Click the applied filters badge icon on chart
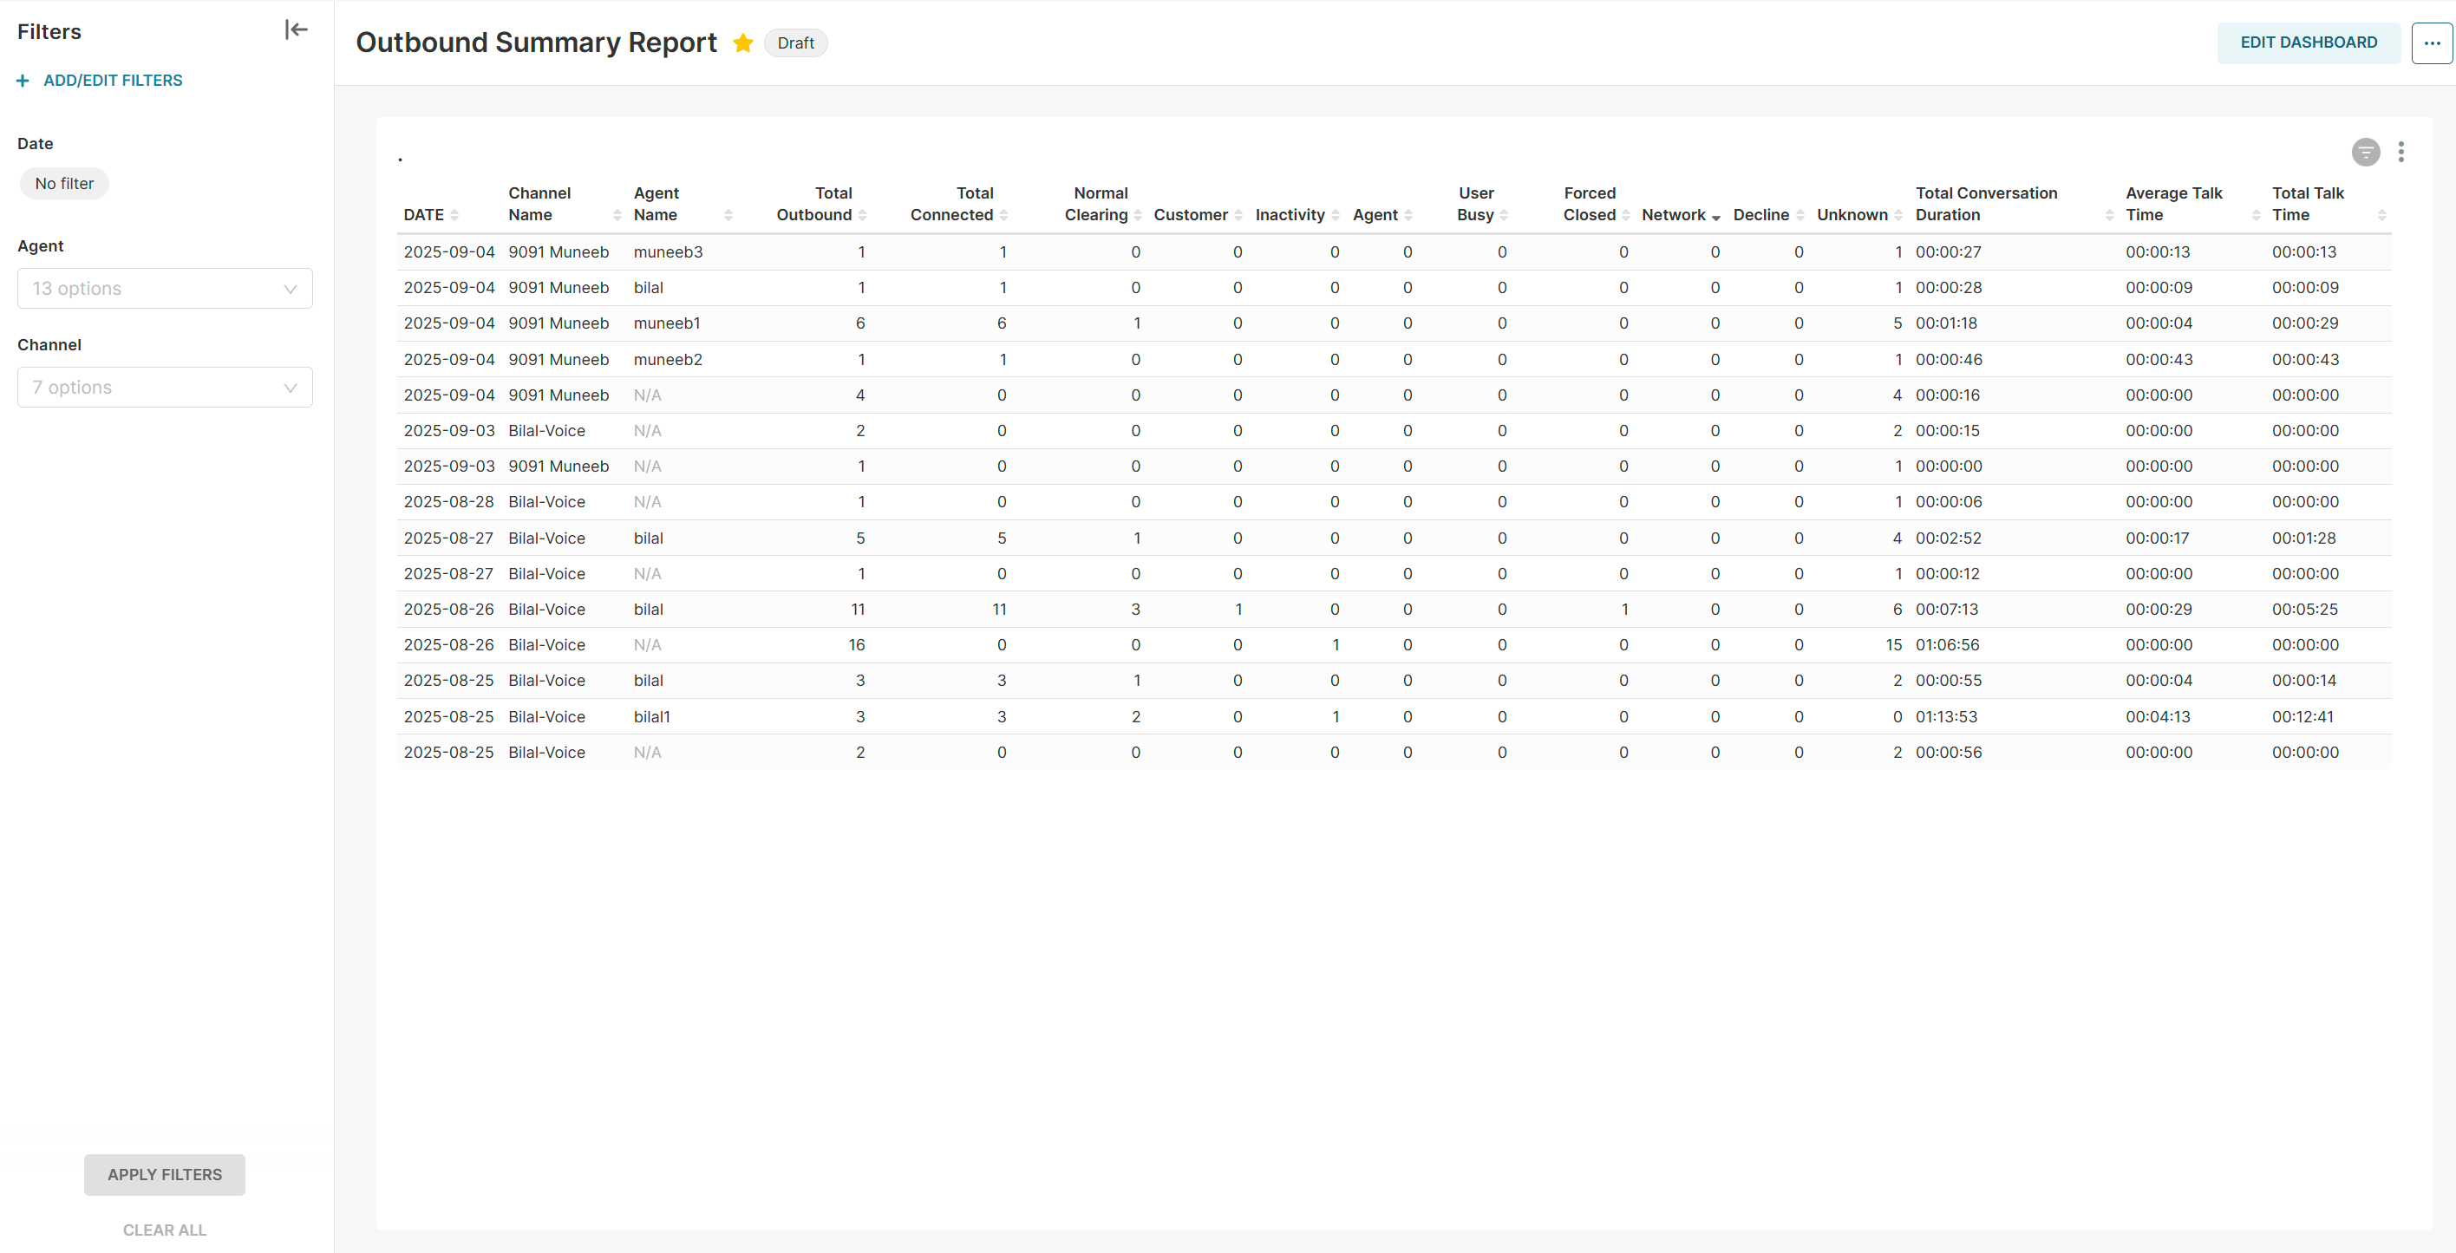The image size is (2456, 1253). click(x=2366, y=152)
